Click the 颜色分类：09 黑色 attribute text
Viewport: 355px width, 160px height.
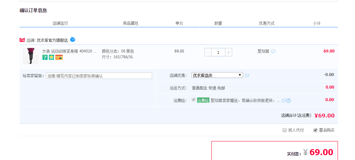(x=118, y=51)
